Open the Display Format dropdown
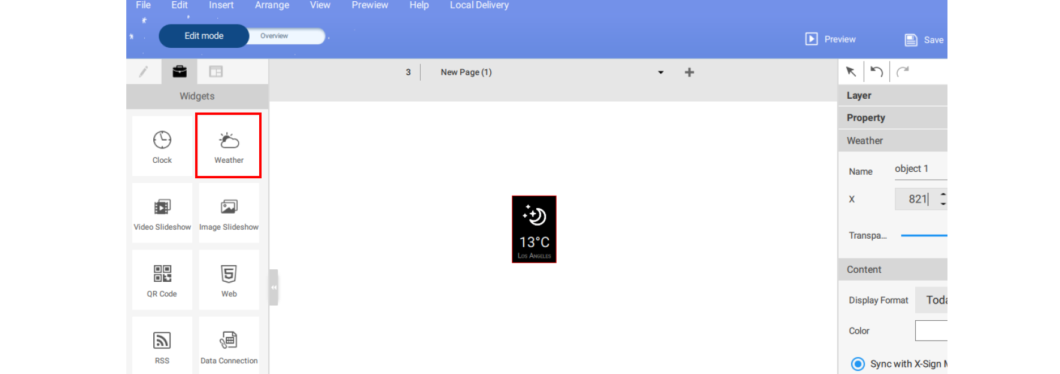The height and width of the screenshot is (374, 1060). pyautogui.click(x=931, y=300)
